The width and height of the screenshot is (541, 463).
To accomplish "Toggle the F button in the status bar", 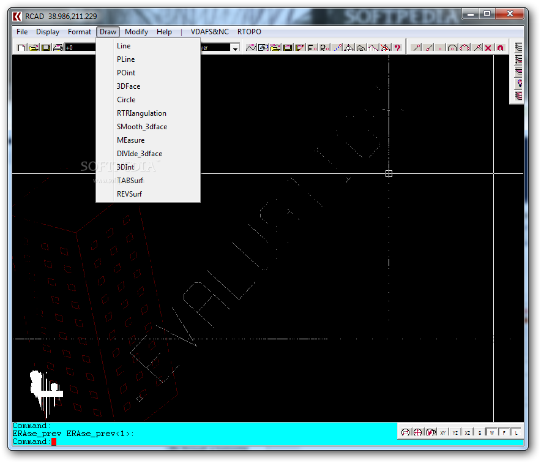I will click(x=504, y=432).
